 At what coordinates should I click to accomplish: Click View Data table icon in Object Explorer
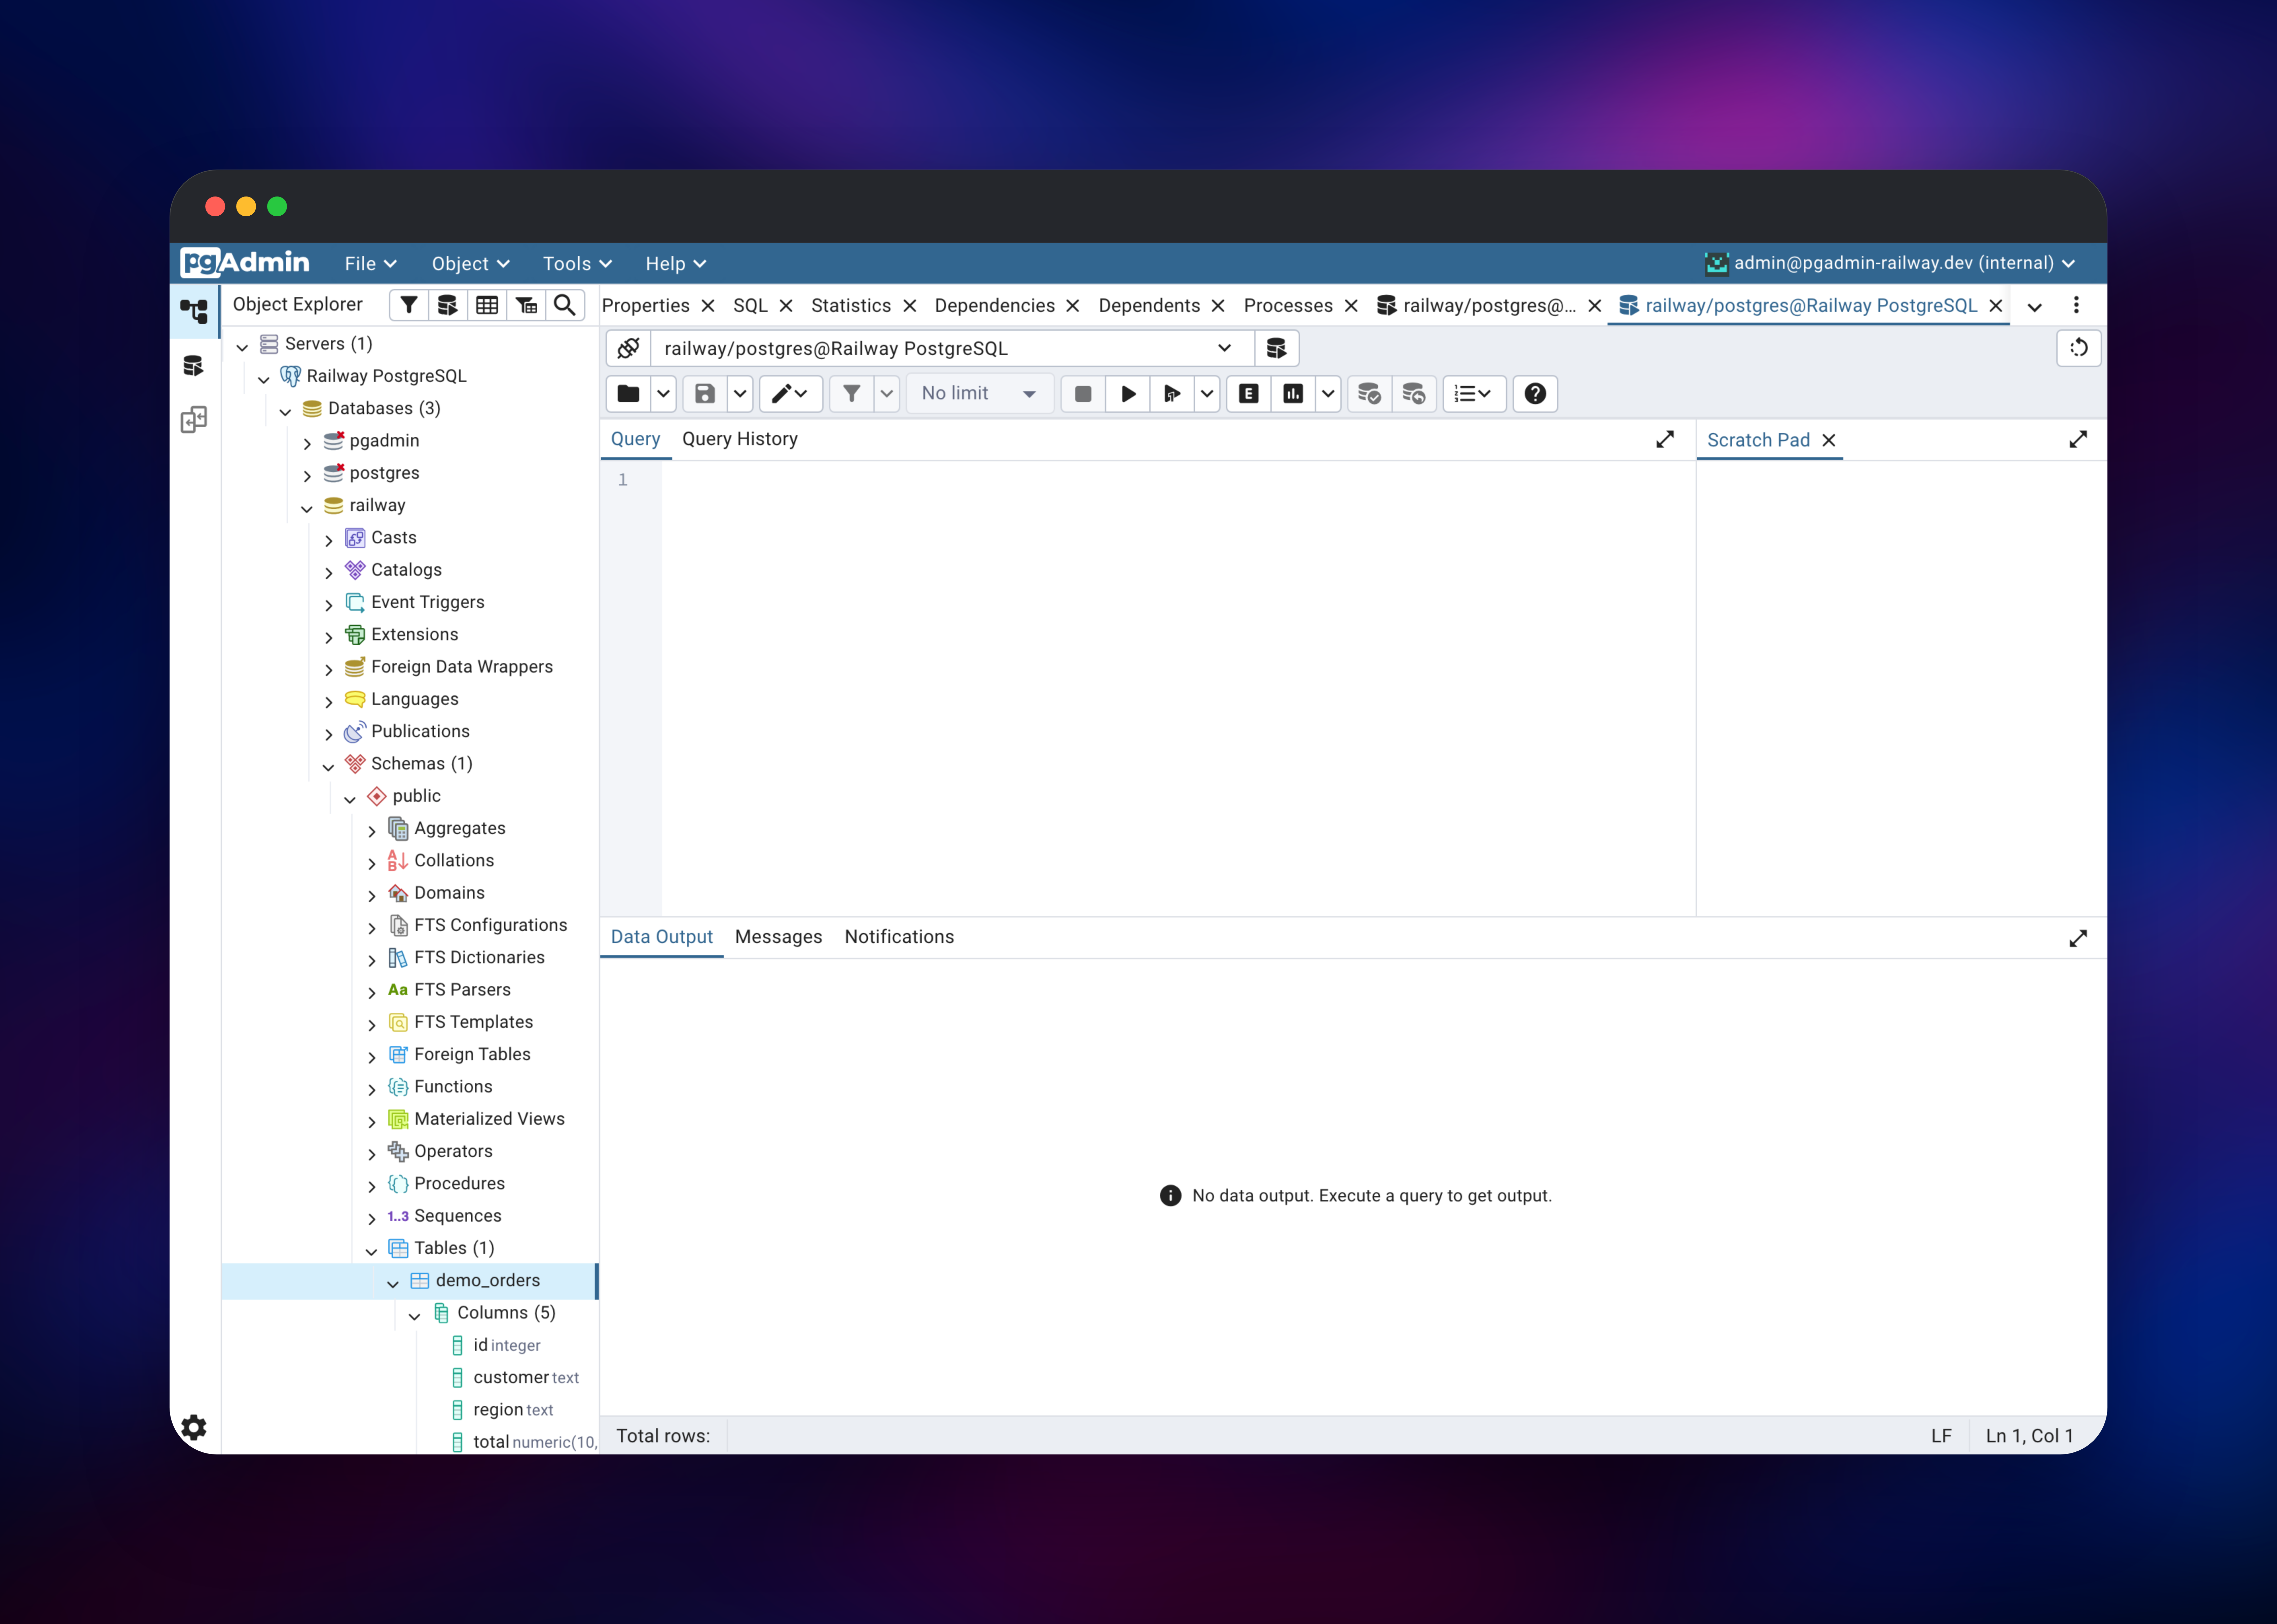487,305
